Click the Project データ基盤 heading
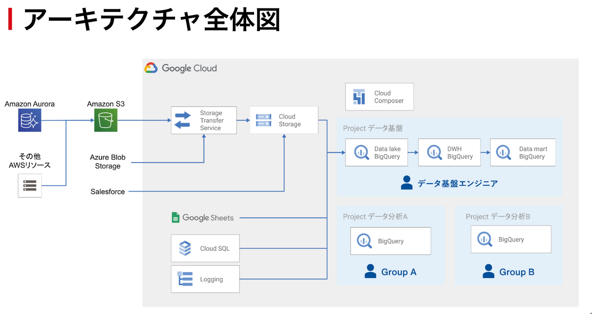 [373, 128]
